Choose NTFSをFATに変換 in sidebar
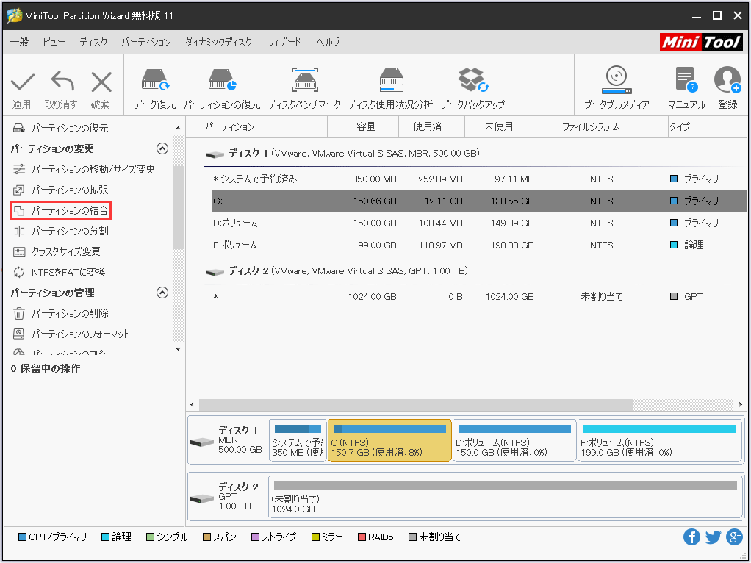The height and width of the screenshot is (563, 751). pos(60,272)
